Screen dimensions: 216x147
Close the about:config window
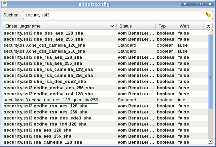[x=210, y=4]
